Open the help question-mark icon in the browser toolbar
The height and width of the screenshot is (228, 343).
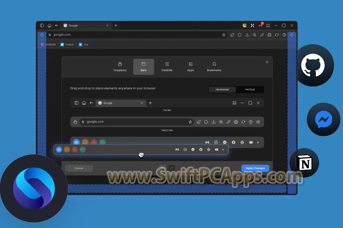point(284,35)
